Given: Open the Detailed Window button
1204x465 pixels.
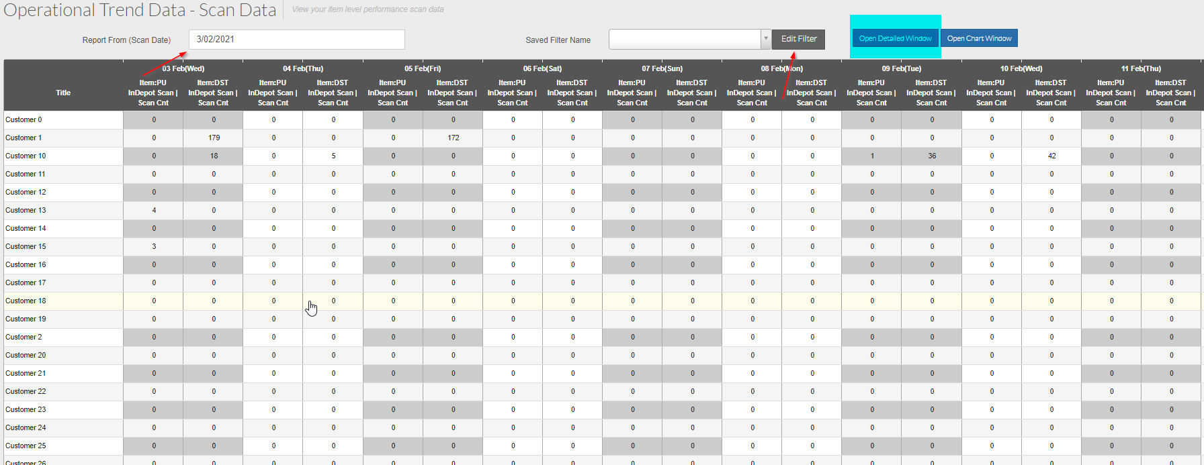Looking at the screenshot, I should [x=895, y=38].
